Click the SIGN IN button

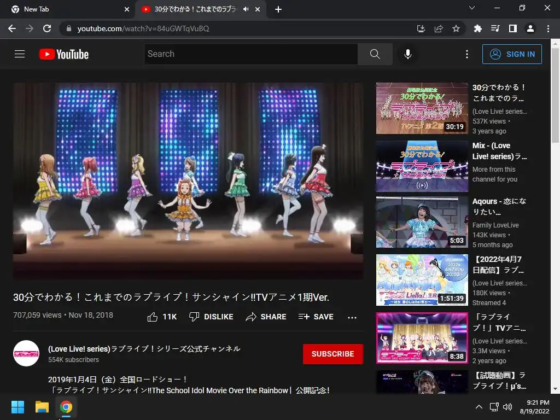(512, 54)
